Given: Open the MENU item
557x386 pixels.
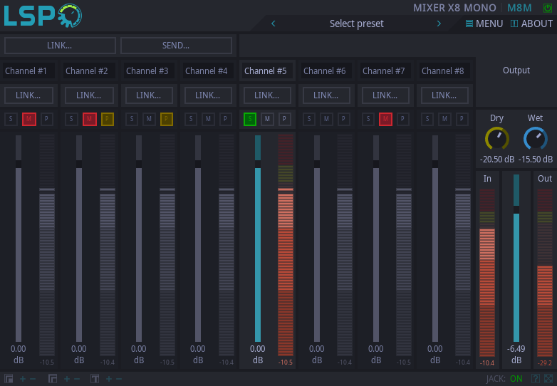Looking at the screenshot, I should [x=484, y=24].
